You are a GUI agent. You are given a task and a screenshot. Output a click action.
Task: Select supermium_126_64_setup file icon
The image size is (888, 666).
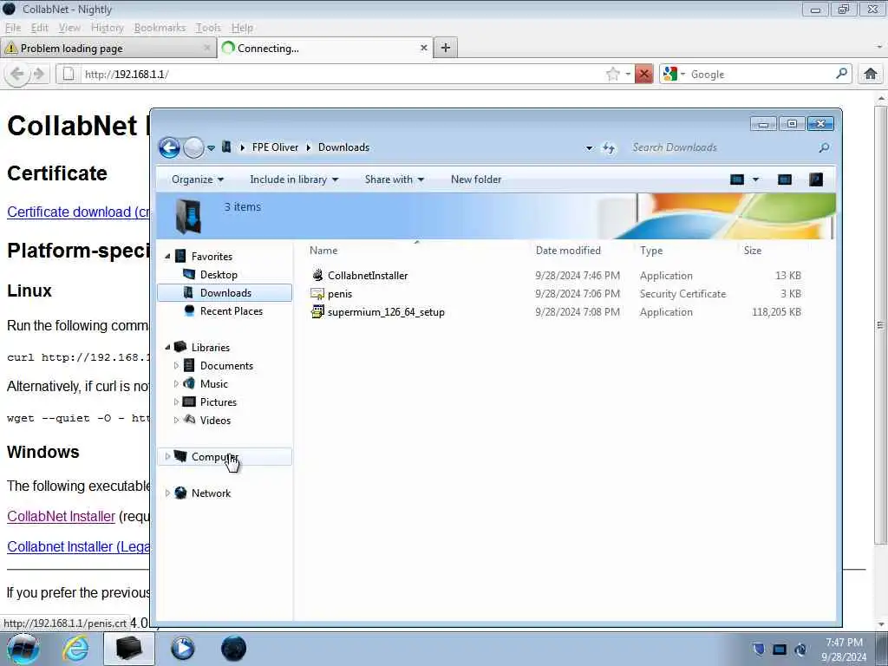[x=317, y=311]
